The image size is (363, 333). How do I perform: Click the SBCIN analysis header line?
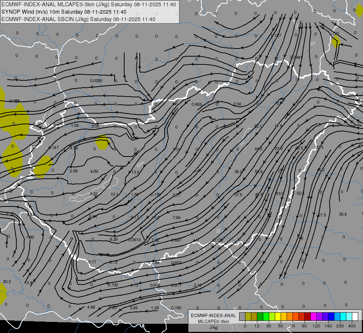78,19
